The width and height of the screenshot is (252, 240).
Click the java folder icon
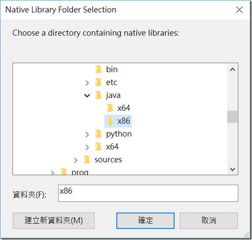tap(98, 95)
